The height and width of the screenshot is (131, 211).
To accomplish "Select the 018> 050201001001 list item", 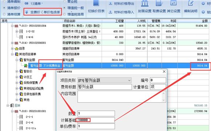I will point(33,111).
